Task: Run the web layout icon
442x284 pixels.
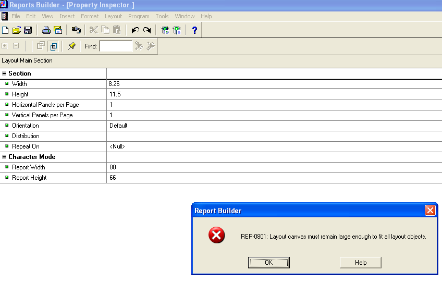Action: point(165,30)
